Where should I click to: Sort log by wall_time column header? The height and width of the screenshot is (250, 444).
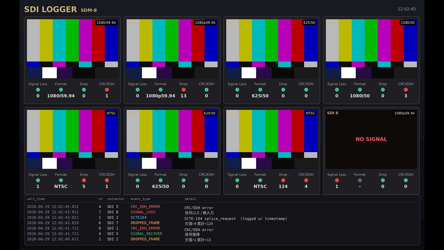pos(36,199)
